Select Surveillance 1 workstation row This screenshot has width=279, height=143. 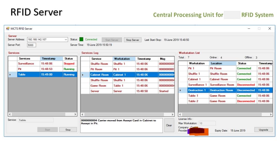tap(197, 85)
